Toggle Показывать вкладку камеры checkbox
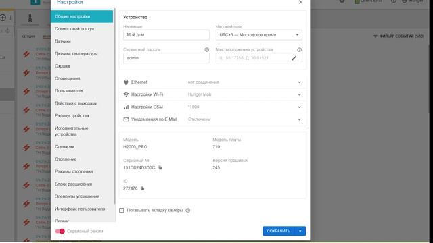 point(122,210)
